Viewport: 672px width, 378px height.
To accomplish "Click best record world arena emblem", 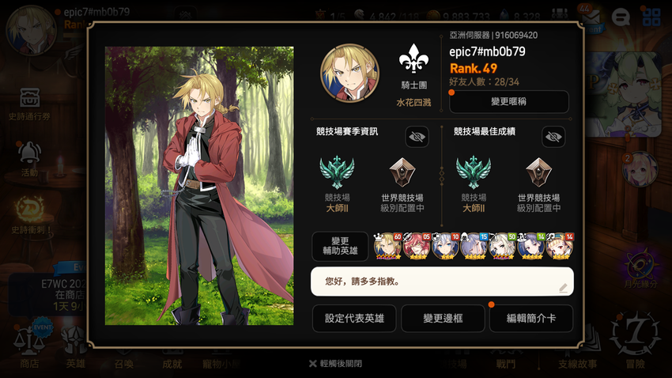I will [538, 172].
